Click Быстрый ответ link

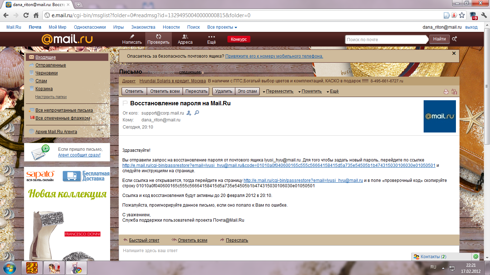(x=144, y=240)
